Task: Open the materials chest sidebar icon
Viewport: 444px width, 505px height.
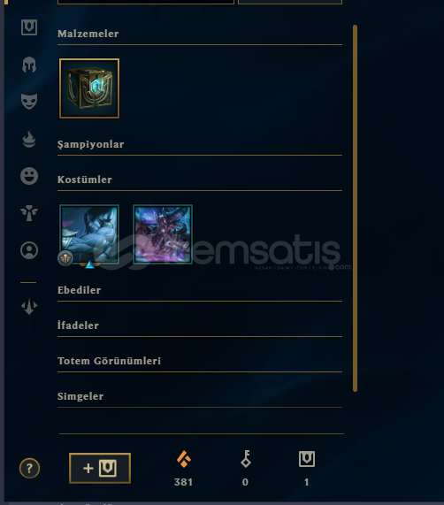Action: (29, 27)
